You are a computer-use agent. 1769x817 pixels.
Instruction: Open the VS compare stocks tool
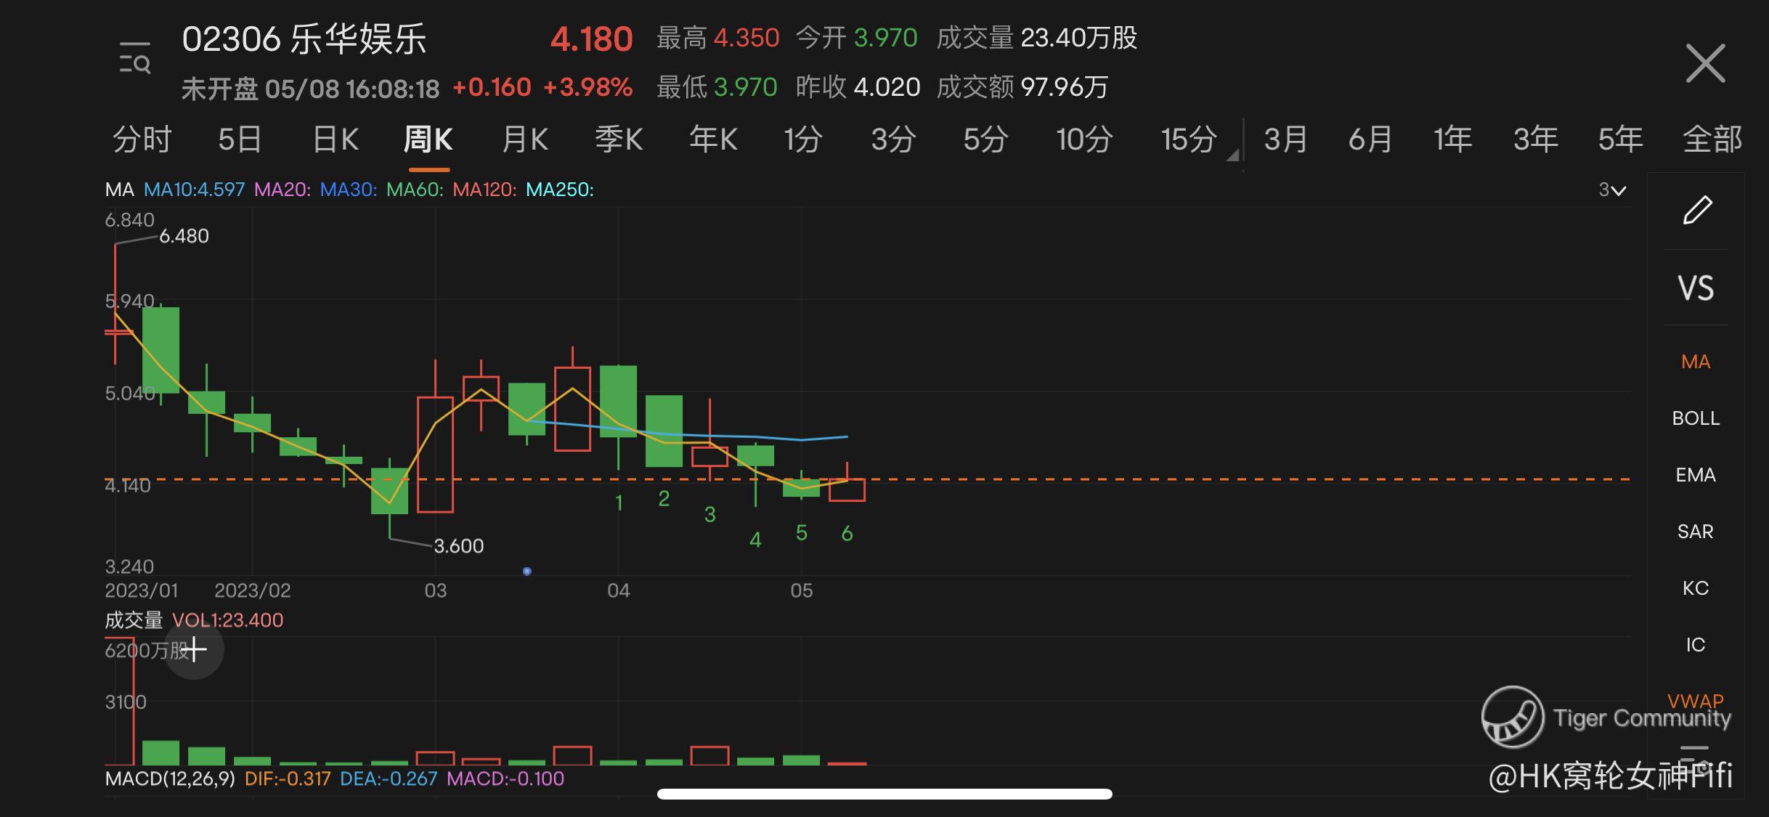[1696, 288]
